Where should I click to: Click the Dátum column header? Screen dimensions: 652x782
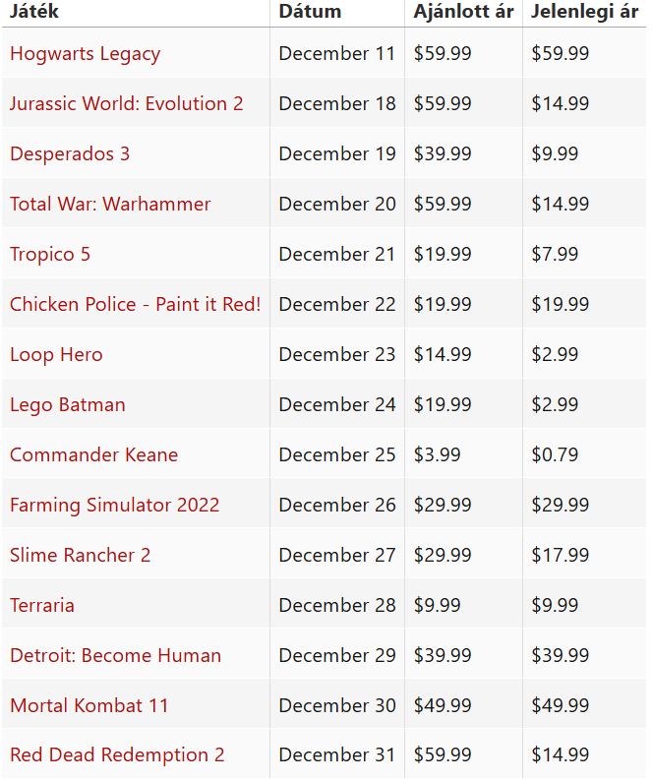(x=310, y=12)
